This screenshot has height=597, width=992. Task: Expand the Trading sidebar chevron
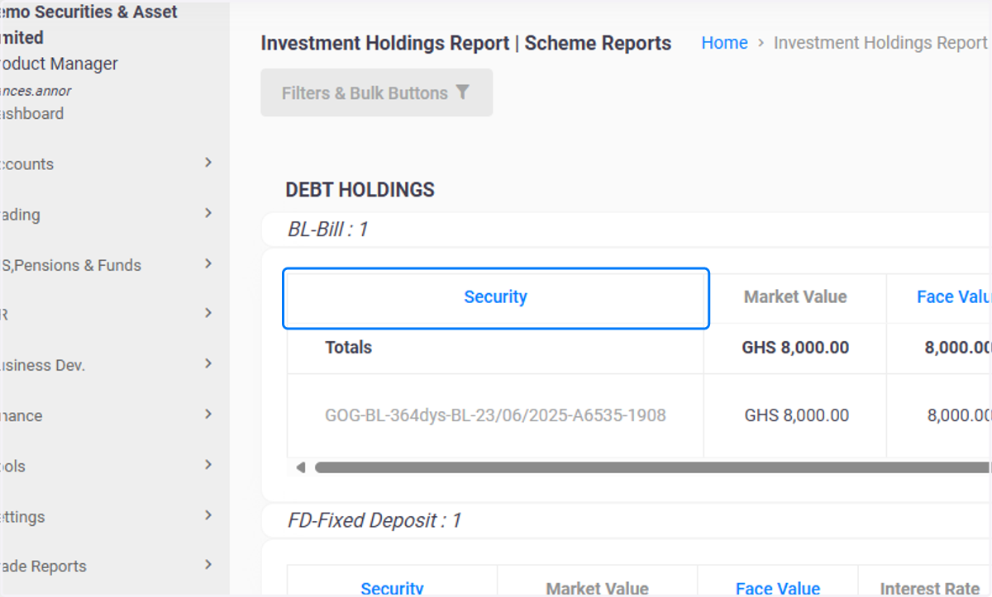point(208,213)
